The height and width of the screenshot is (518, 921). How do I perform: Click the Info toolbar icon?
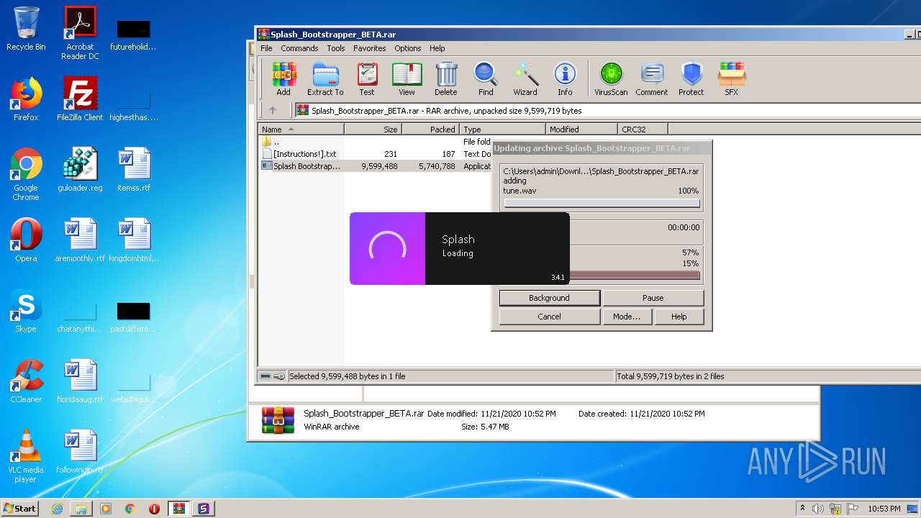pyautogui.click(x=565, y=78)
